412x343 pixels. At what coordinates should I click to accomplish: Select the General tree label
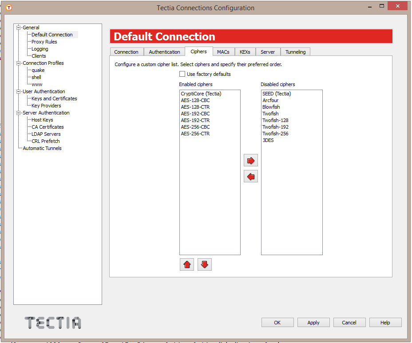(x=31, y=28)
